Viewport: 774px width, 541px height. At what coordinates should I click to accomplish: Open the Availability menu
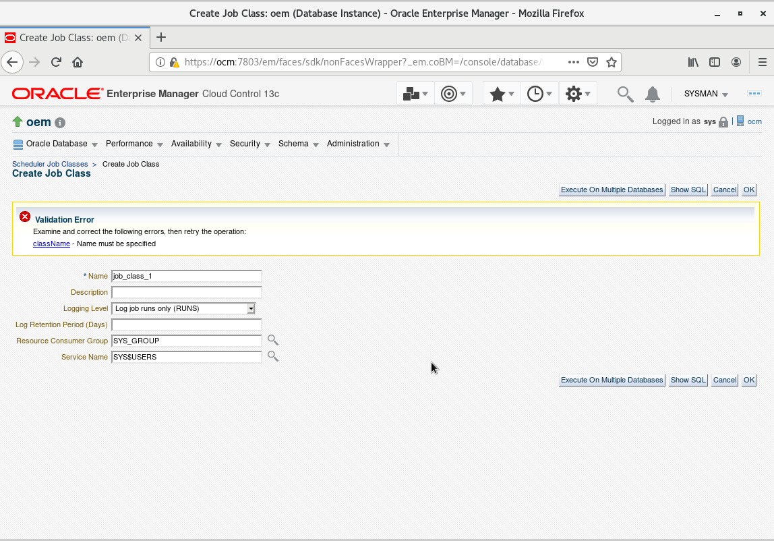[196, 144]
